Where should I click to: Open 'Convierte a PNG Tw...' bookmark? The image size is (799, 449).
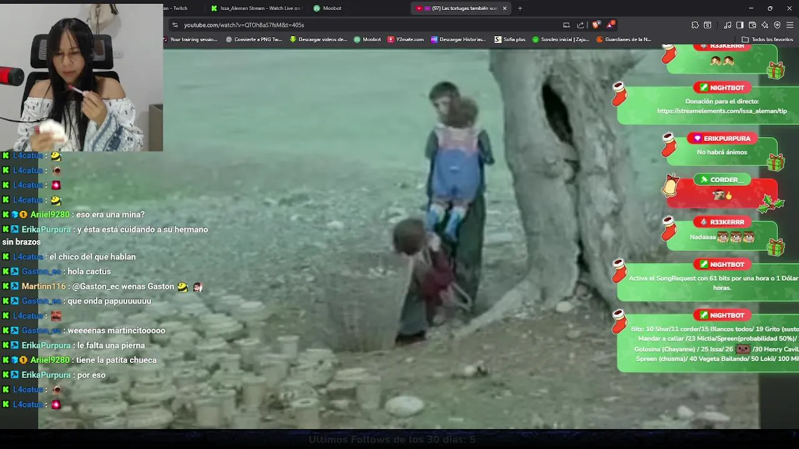coord(254,39)
